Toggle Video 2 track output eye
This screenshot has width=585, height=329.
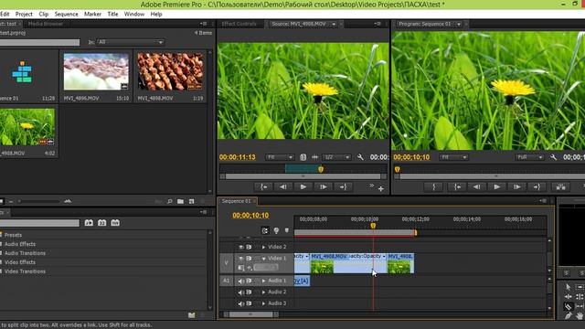point(240,247)
